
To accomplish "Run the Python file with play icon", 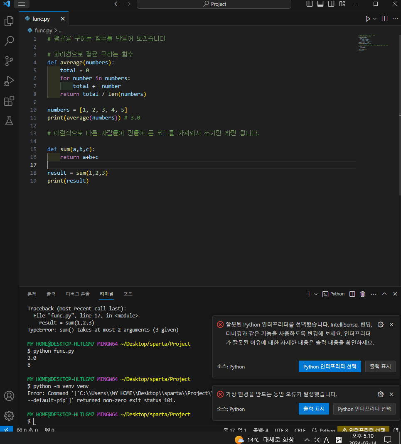I will point(368,19).
